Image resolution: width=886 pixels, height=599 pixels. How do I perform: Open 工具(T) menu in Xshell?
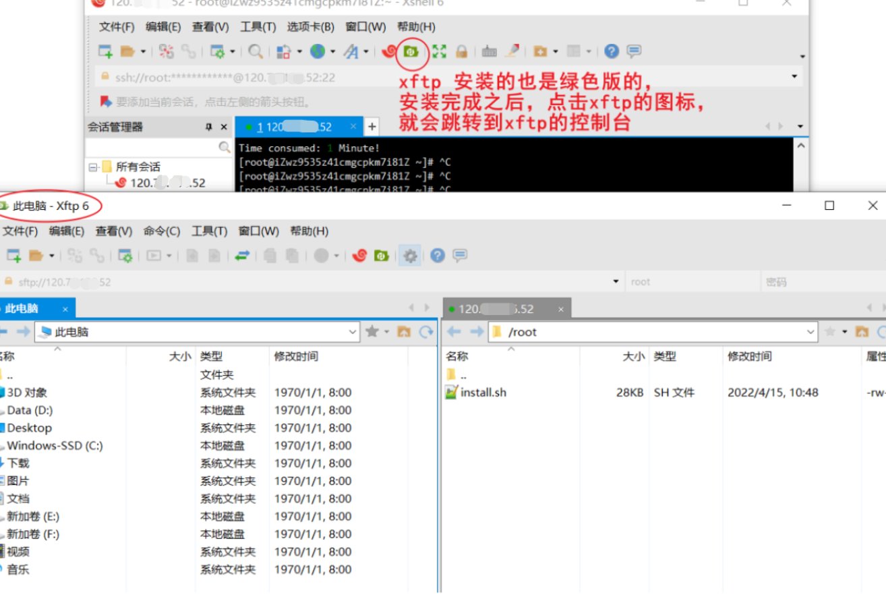click(x=258, y=27)
